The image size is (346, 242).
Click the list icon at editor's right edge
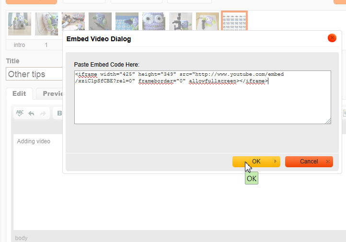(345, 113)
